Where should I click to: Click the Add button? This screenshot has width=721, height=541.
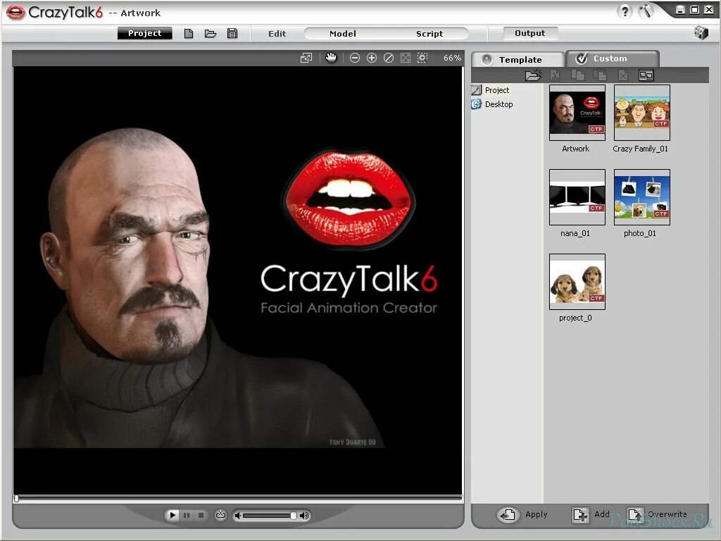(x=593, y=514)
